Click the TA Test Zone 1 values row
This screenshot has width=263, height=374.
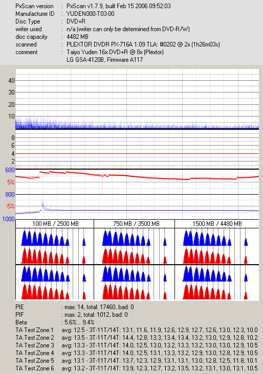pyautogui.click(x=160, y=330)
